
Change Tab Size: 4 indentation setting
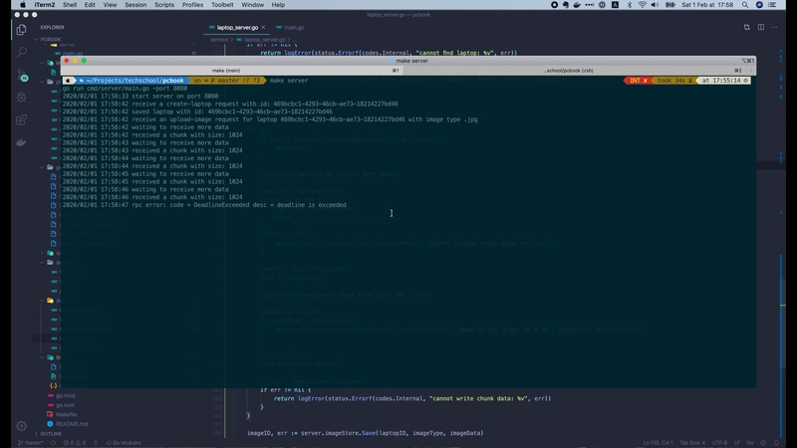pos(692,443)
